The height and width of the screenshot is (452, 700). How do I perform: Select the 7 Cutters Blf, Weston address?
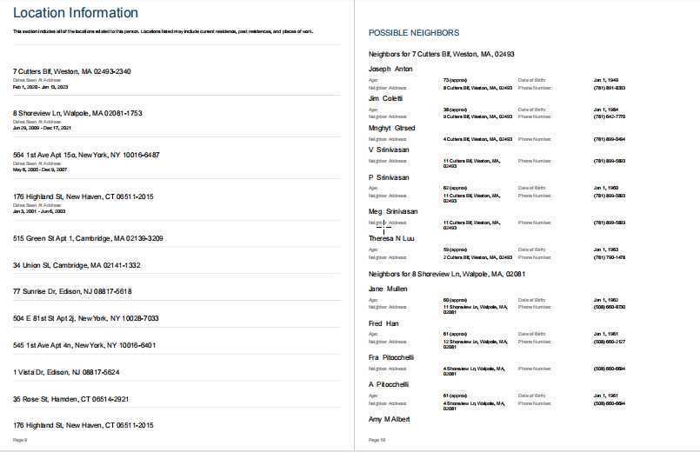coord(72,71)
